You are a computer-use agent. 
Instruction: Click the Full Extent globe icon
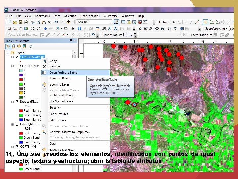click(26, 29)
